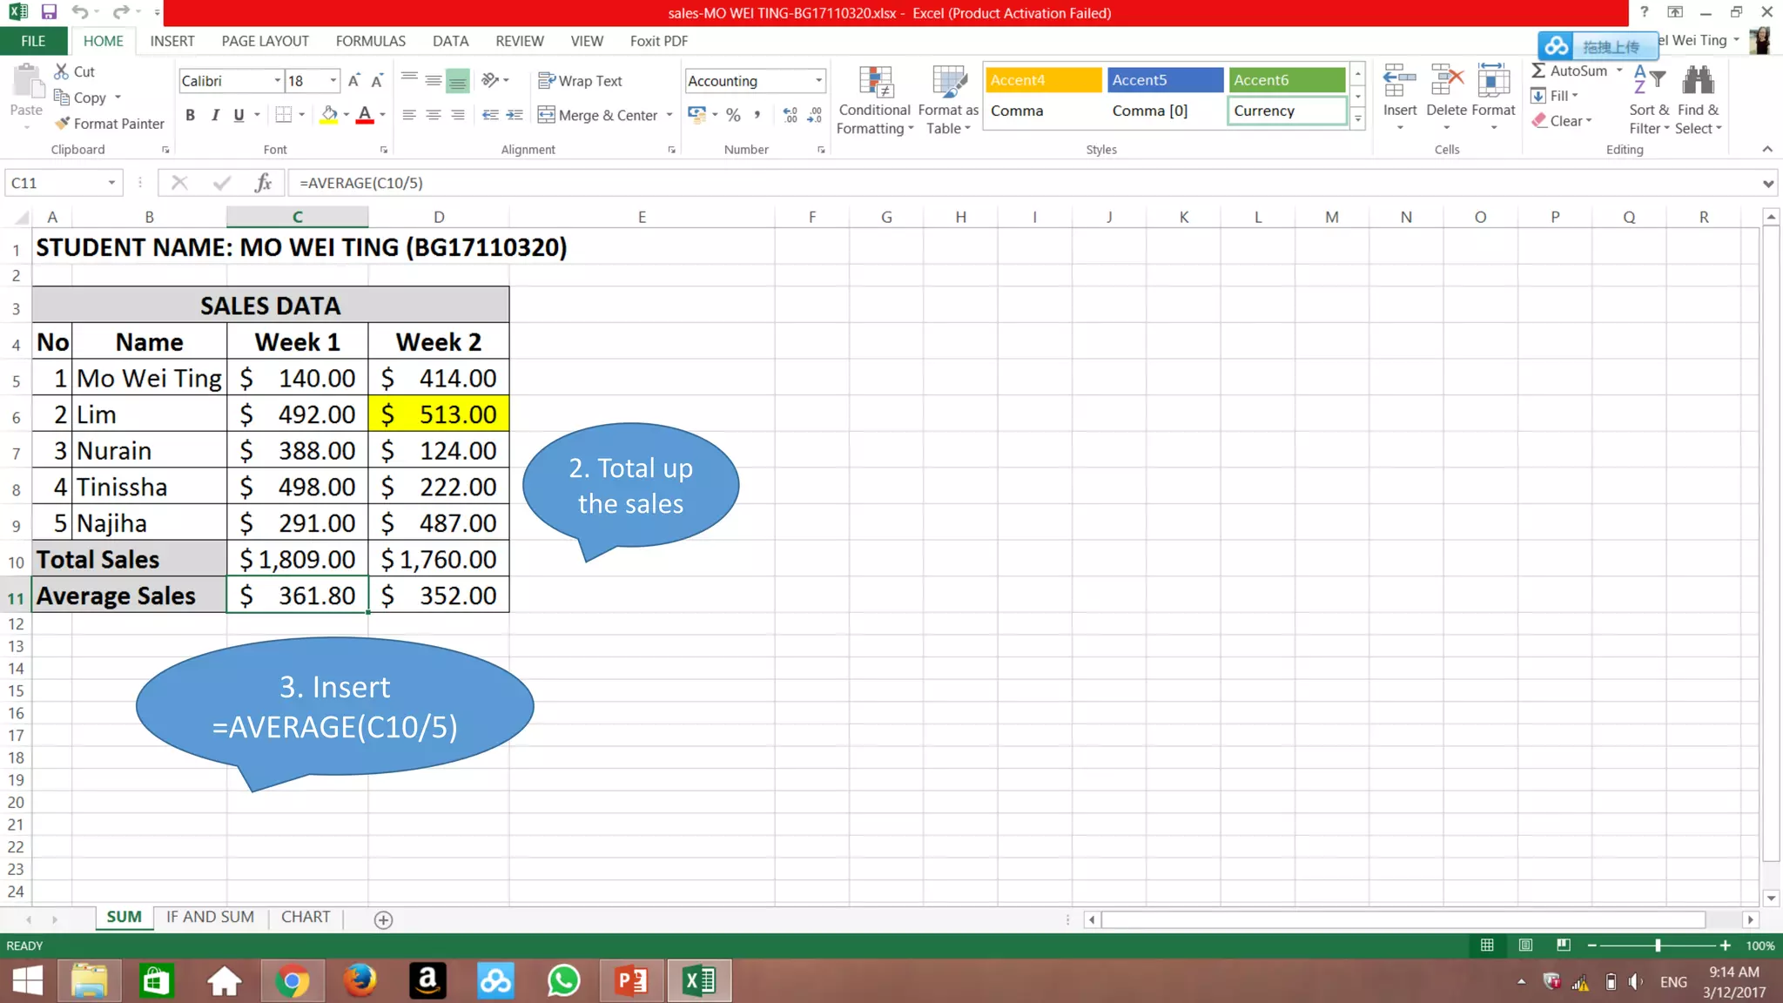Click the Decrease Decimal icon
The width and height of the screenshot is (1783, 1003).
(x=815, y=115)
